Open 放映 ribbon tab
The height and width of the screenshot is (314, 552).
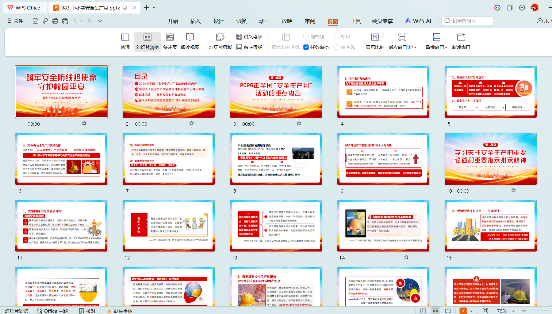click(287, 21)
